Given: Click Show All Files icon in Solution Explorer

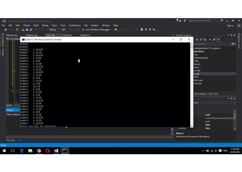Looking at the screenshot, I should click(x=205, y=40).
